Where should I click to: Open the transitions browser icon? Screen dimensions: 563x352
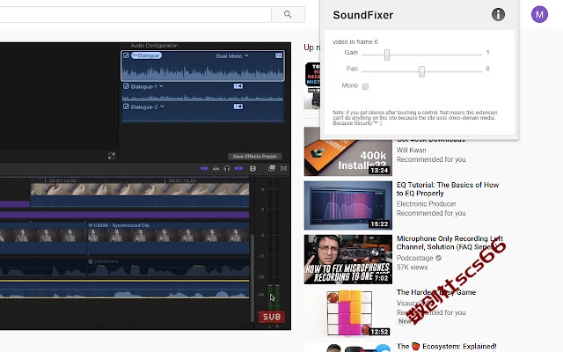283,168
